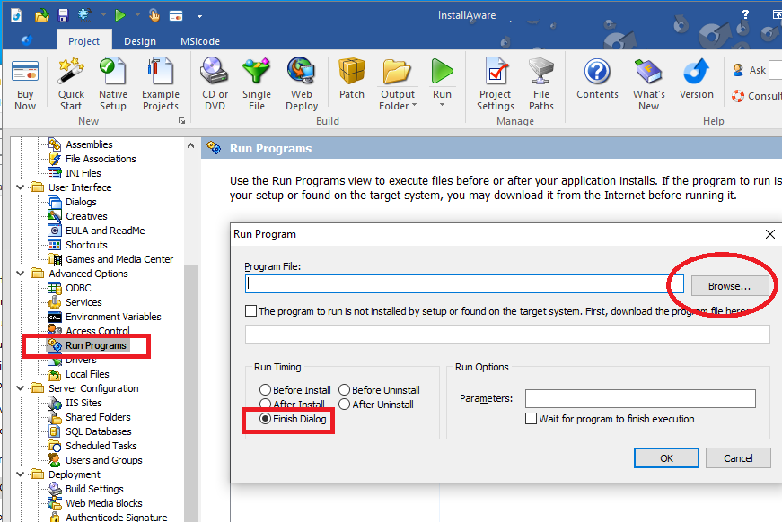Open the application menu orb button
This screenshot has height=522, width=782.
click(x=27, y=40)
